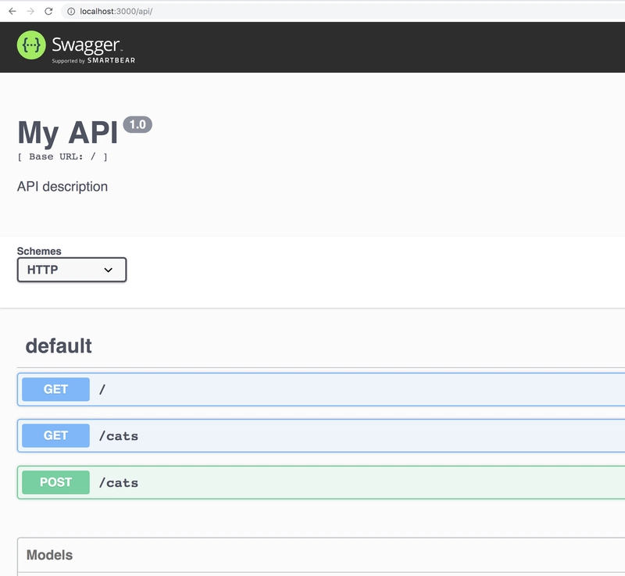Collapse the default tag section
Viewport: 625px width, 576px height.
tap(59, 345)
